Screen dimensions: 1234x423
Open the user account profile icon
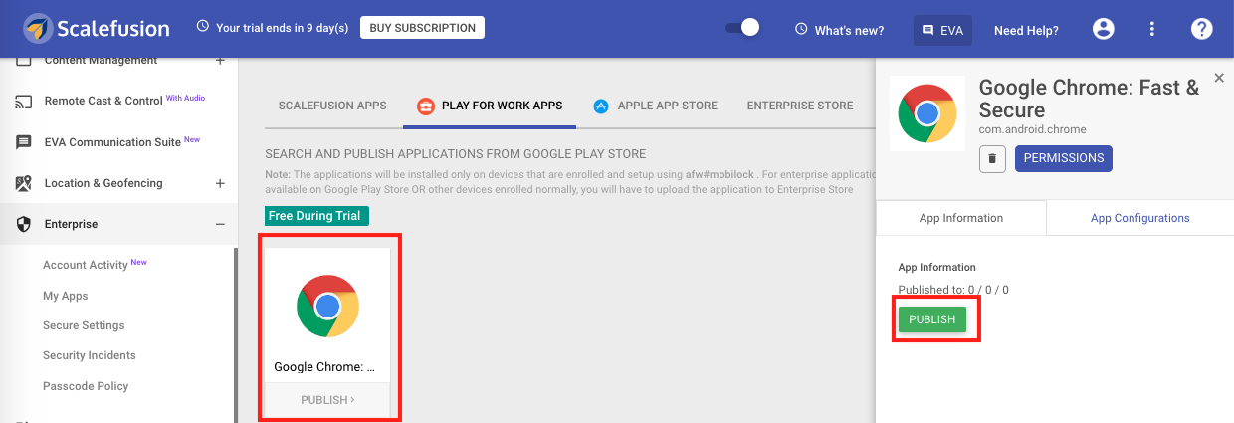(x=1103, y=29)
